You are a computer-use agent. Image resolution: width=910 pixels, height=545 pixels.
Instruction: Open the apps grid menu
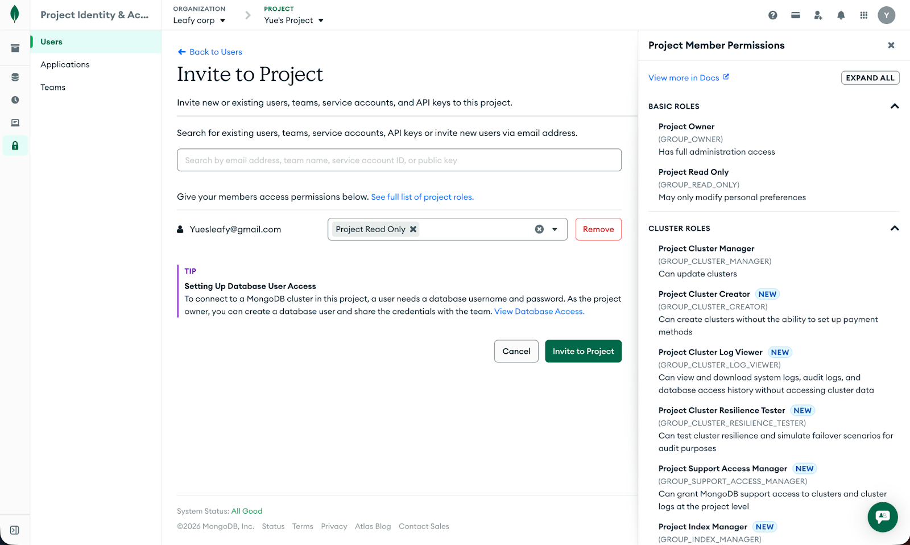tap(863, 15)
